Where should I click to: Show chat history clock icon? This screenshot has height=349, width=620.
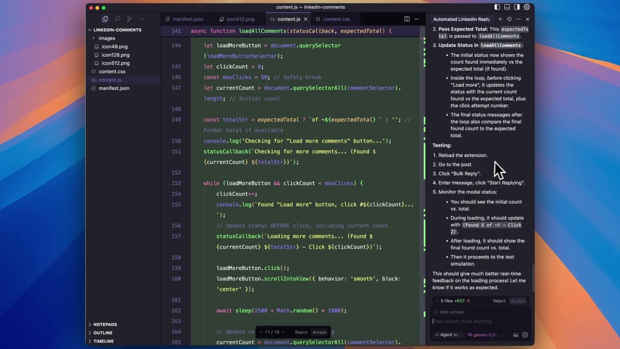pyautogui.click(x=509, y=19)
